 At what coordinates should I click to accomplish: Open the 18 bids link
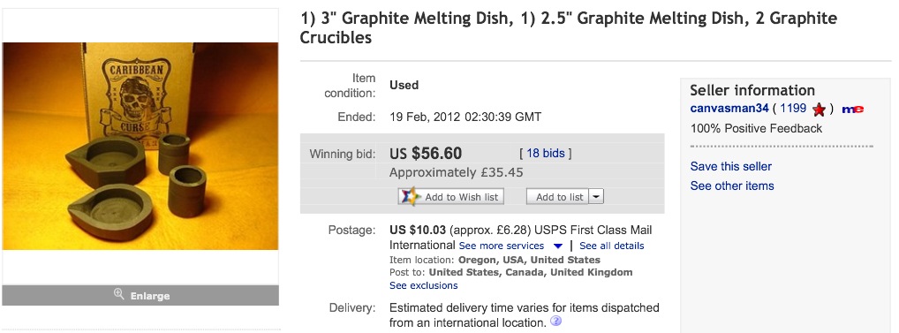(545, 153)
